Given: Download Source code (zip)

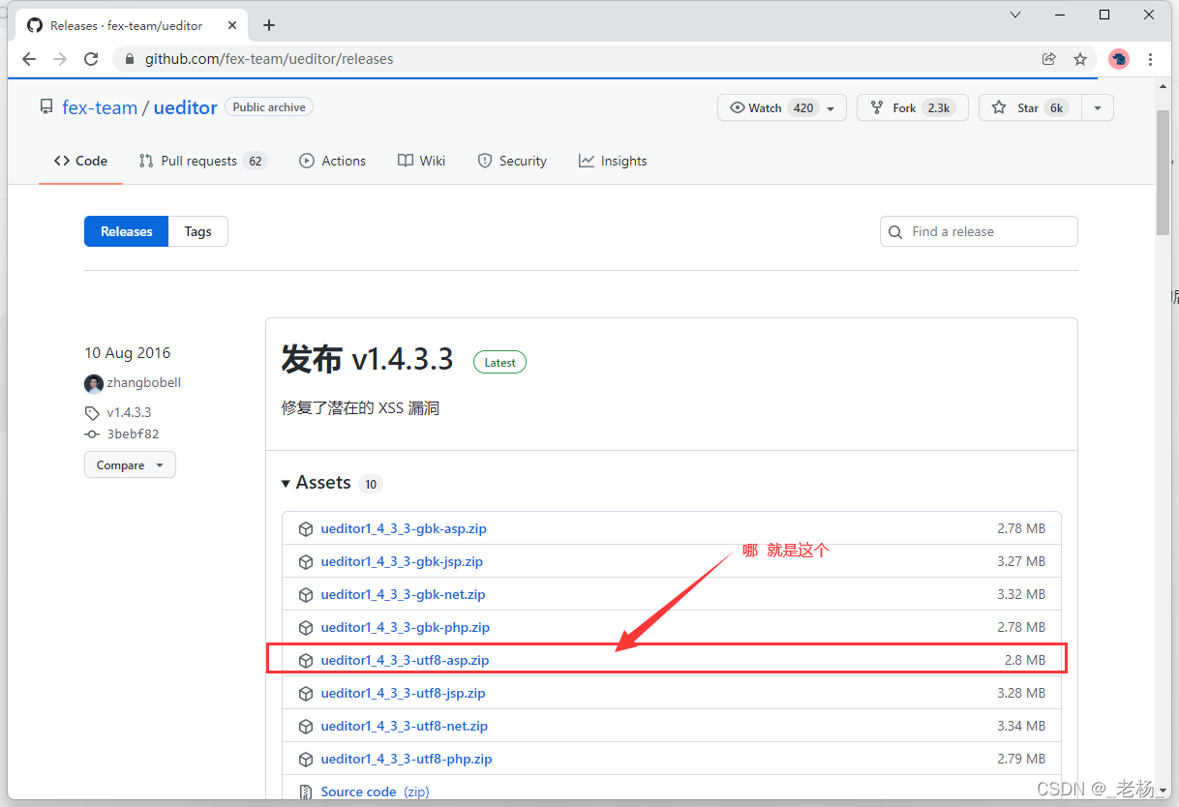Looking at the screenshot, I should (x=375, y=792).
